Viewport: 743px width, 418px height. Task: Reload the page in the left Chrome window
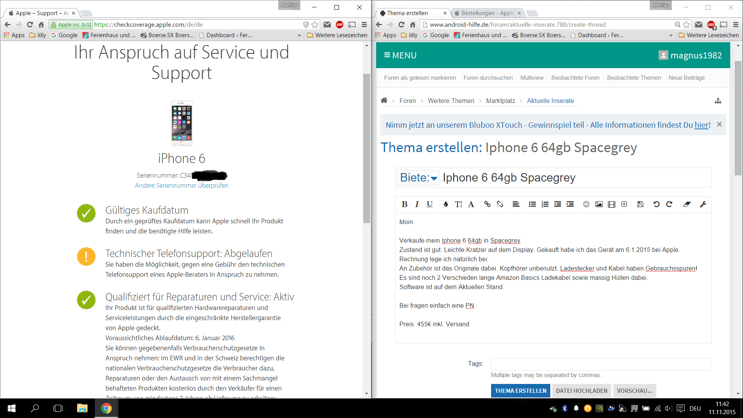click(30, 24)
